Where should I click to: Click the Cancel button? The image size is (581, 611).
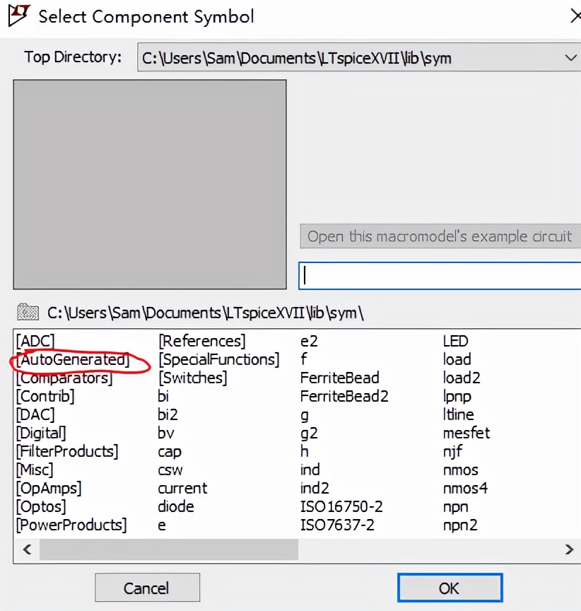coord(147,588)
